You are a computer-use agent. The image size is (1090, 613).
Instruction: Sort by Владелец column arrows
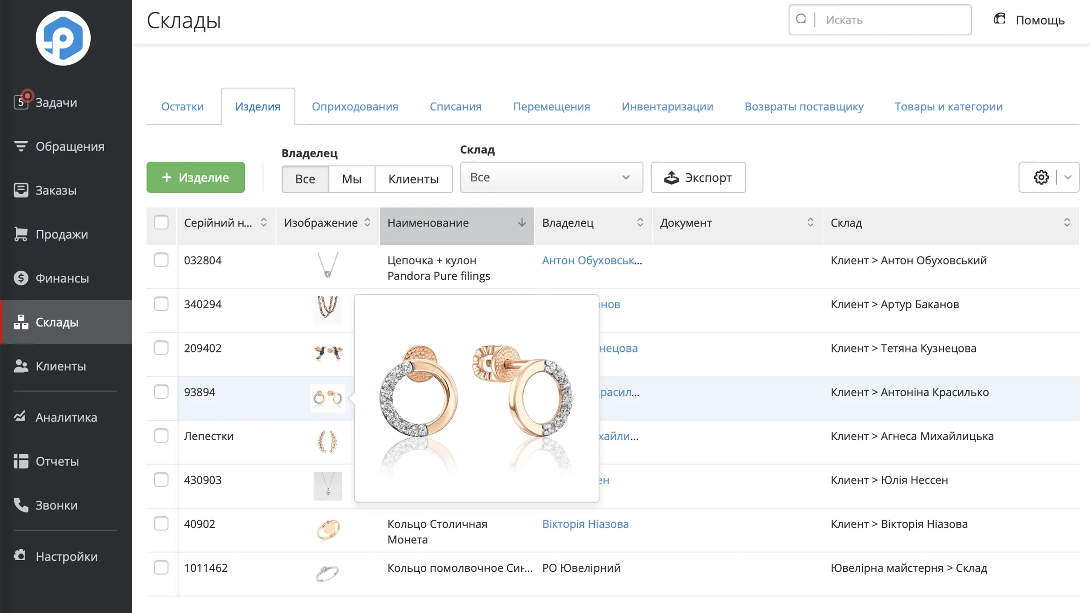(x=640, y=222)
